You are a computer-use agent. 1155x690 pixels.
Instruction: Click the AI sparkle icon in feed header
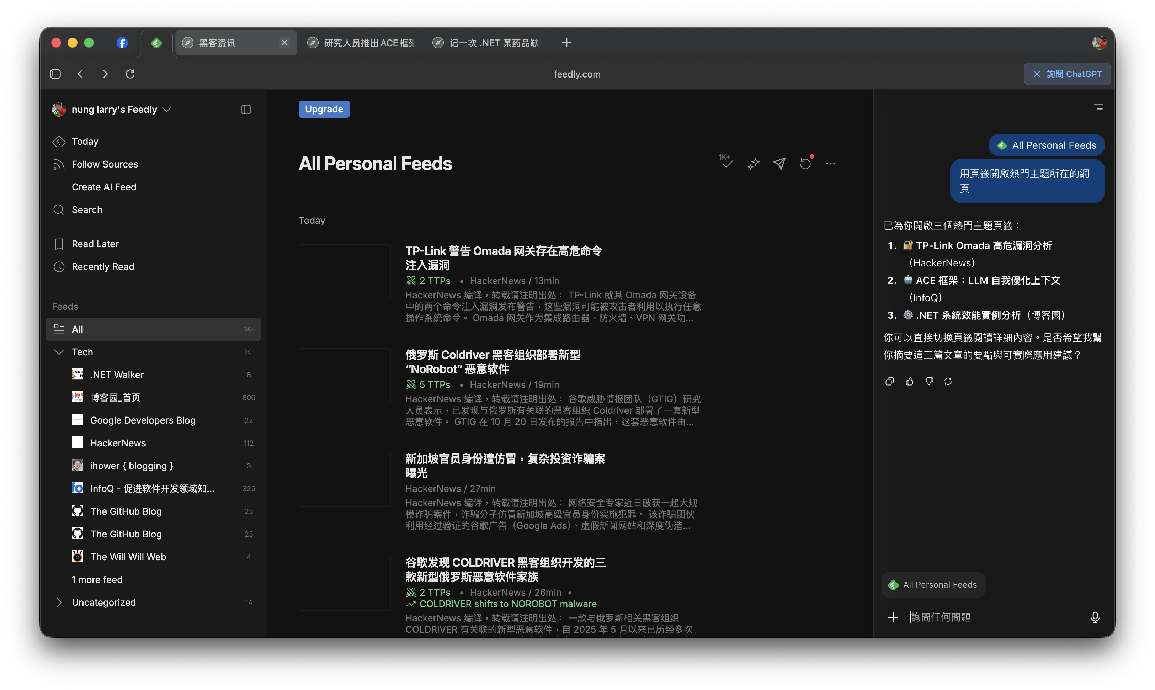[x=754, y=164]
